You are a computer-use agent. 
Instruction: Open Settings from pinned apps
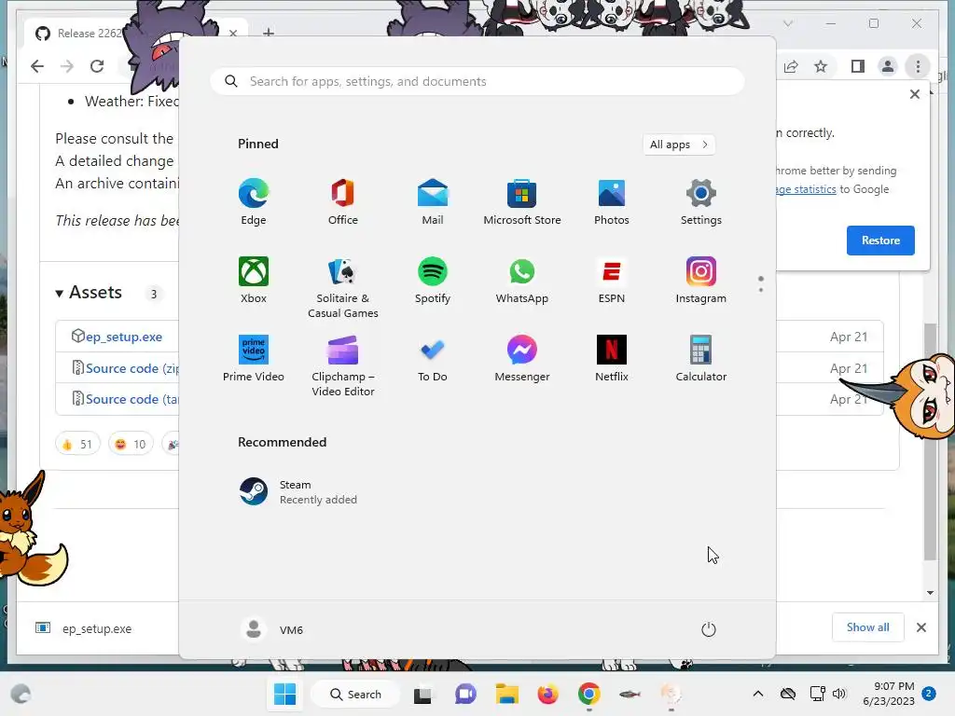[x=701, y=202]
